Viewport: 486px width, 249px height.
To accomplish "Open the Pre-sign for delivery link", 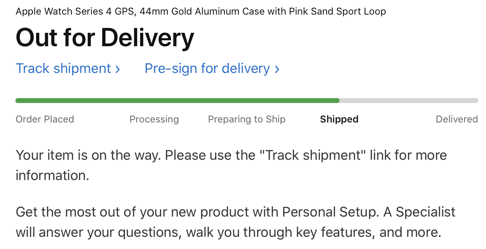I will [212, 69].
